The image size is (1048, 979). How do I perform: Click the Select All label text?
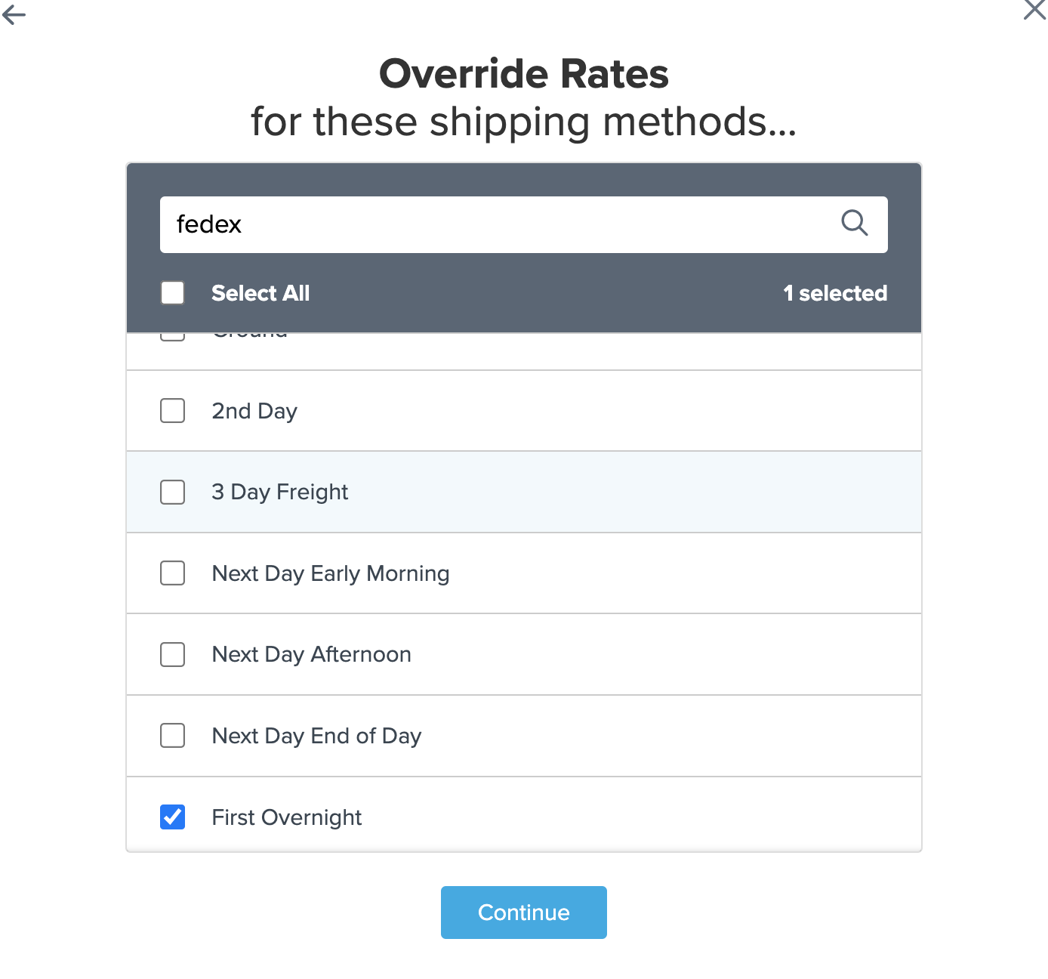pos(260,293)
